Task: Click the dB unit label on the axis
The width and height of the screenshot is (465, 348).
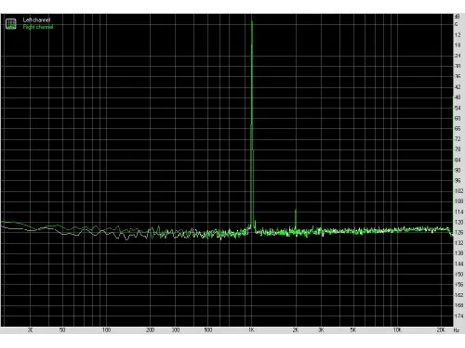Action: tap(457, 17)
